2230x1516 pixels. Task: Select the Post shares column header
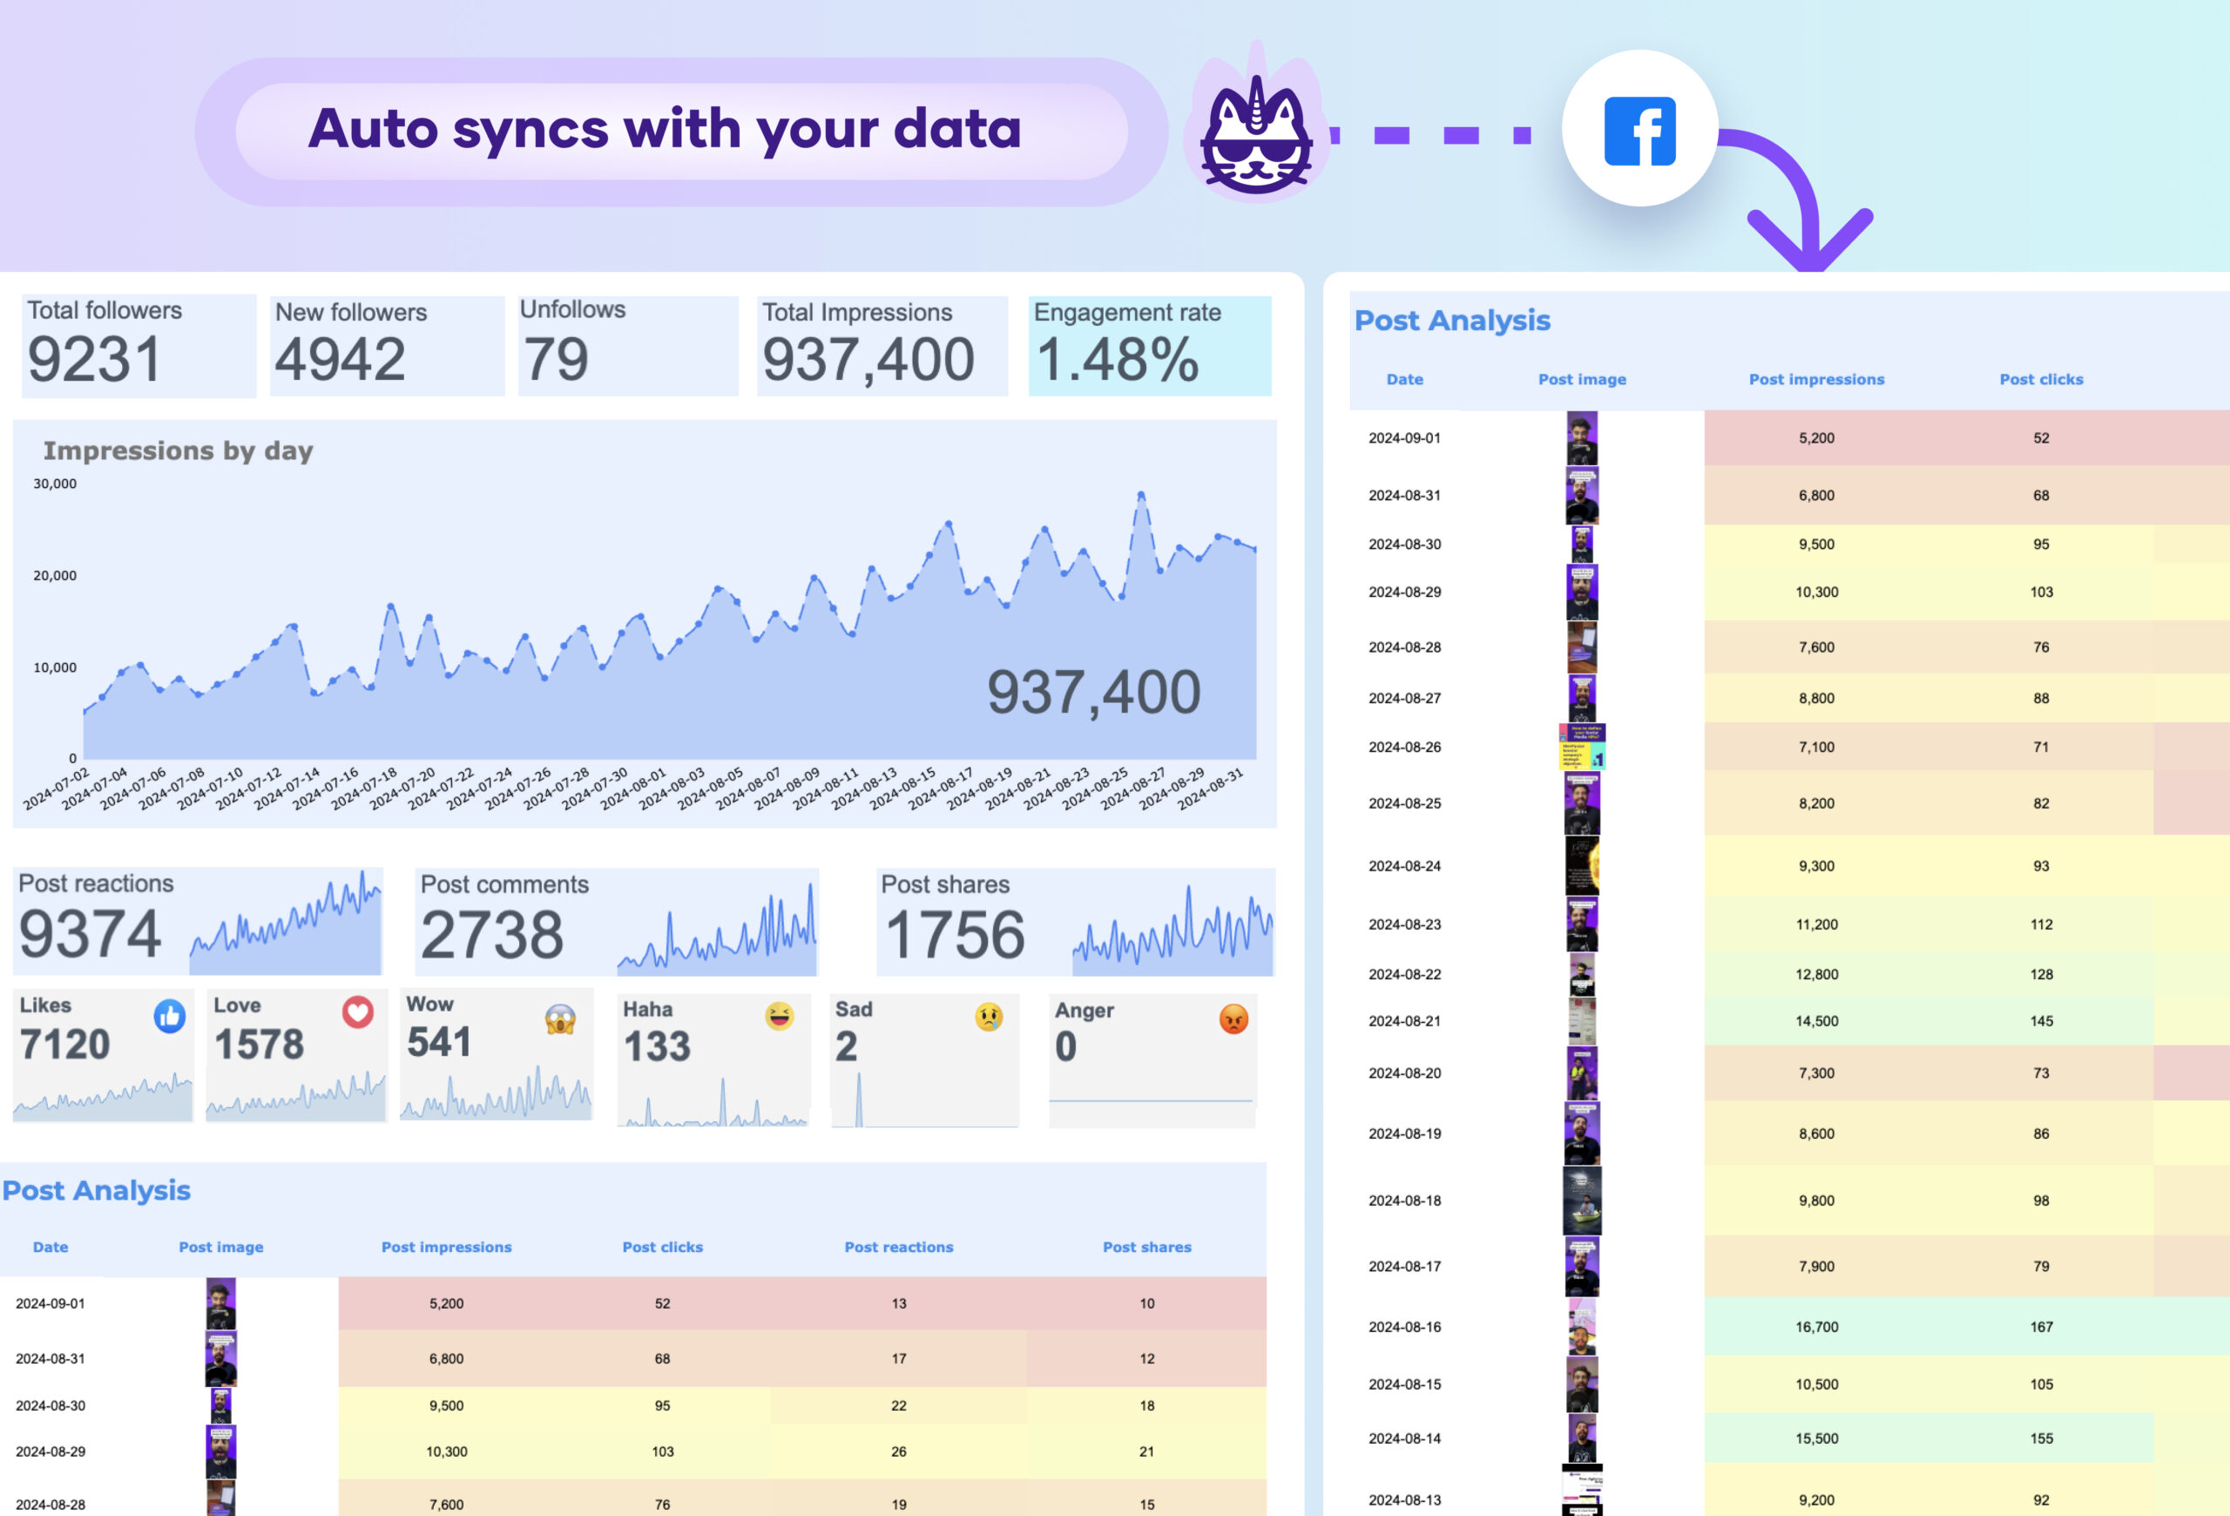point(1146,1247)
